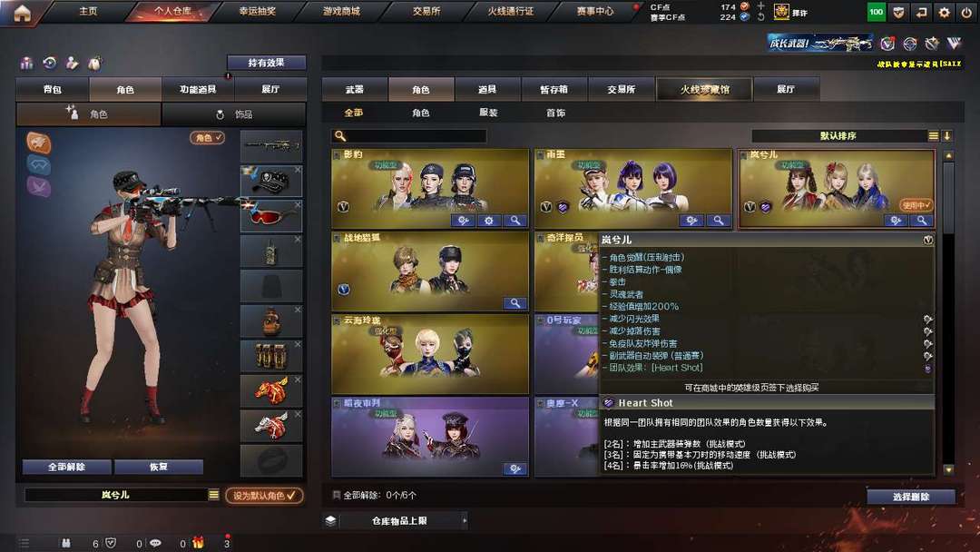980x552 pixels.
Task: Toggle the 角色 checkmark on character preview
Action: (x=208, y=137)
